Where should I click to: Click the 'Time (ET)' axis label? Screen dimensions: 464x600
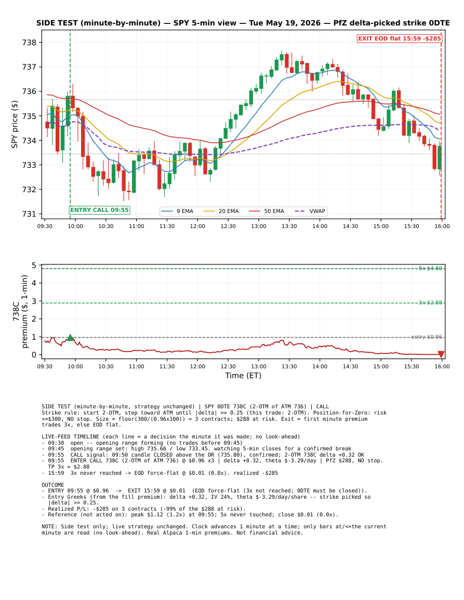click(243, 376)
